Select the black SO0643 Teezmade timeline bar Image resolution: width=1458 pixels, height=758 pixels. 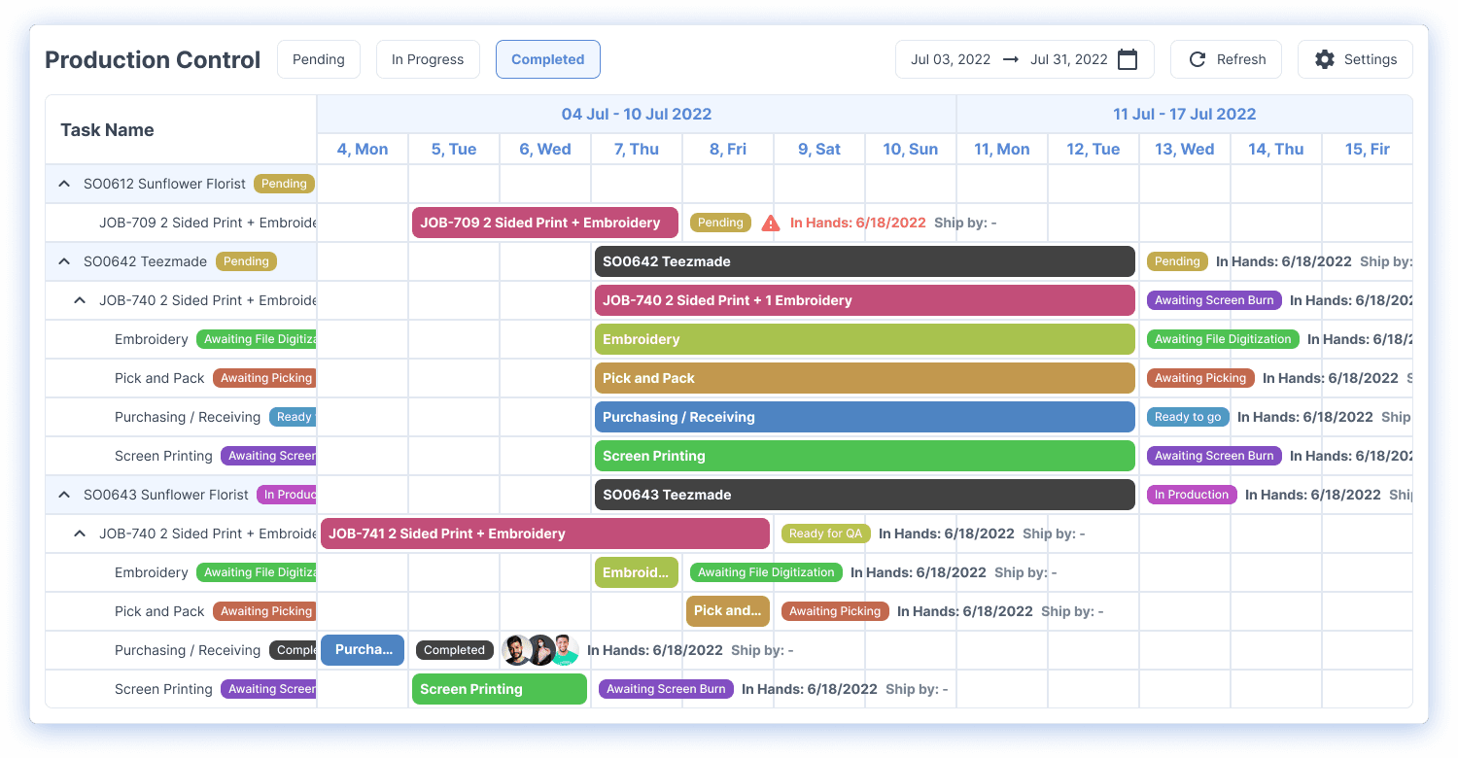[x=864, y=494]
